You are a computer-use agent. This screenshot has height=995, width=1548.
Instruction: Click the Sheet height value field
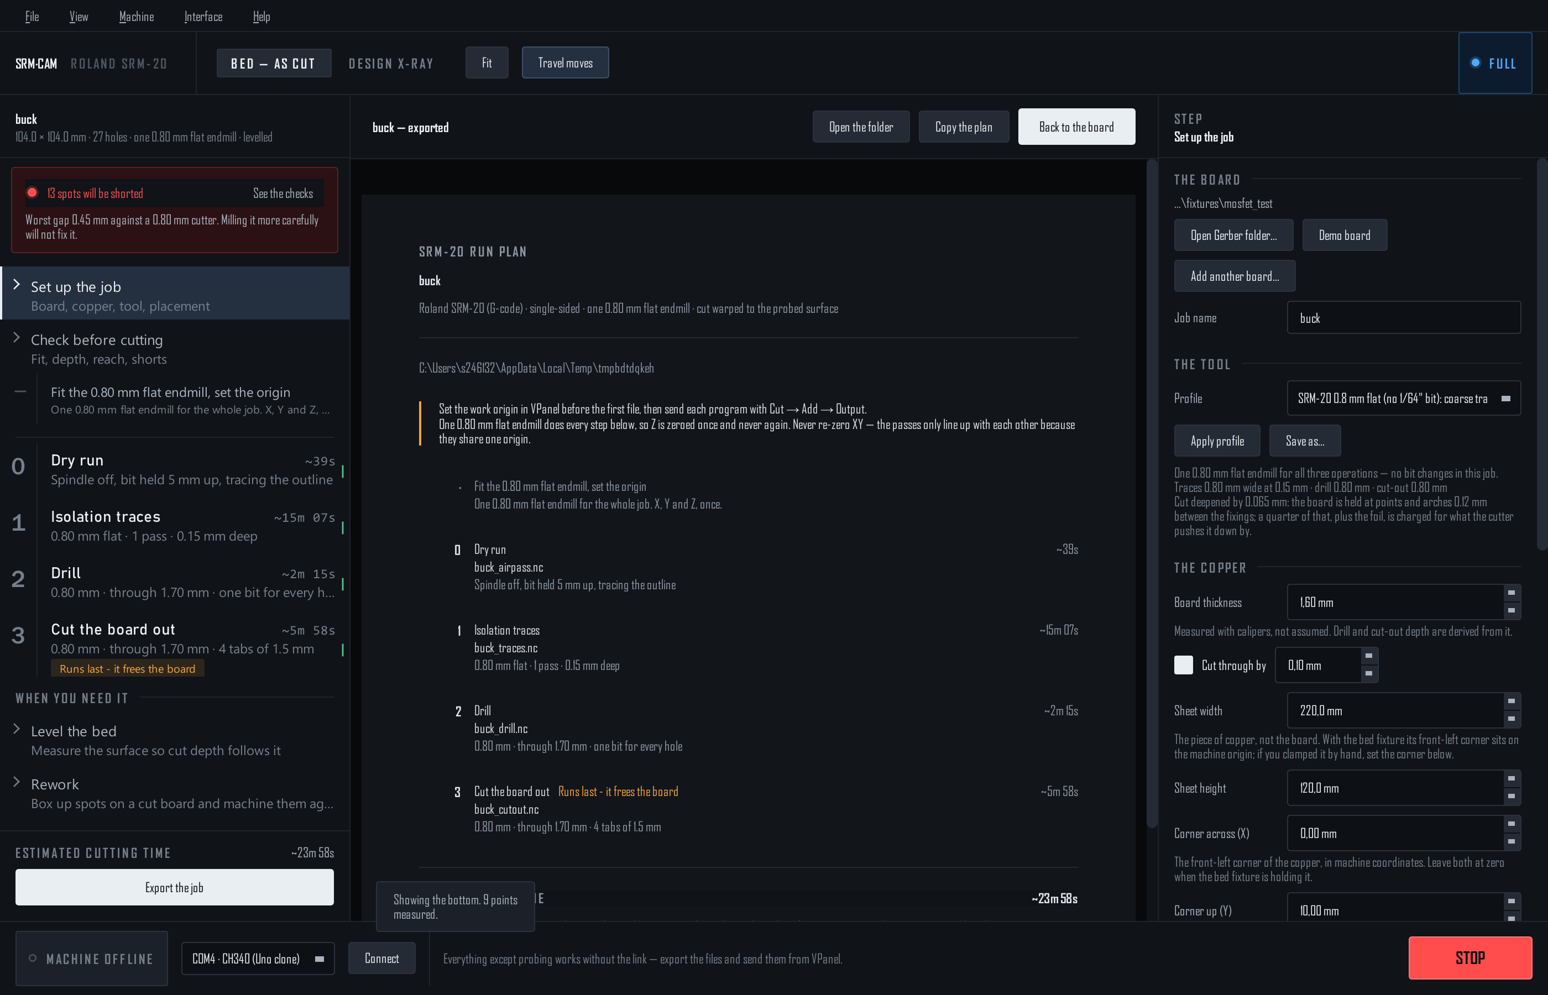[1395, 789]
